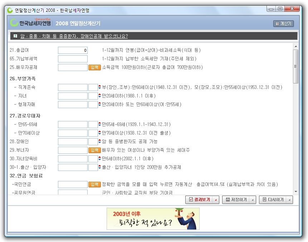Focus the 형제자매 count box

click(93, 105)
